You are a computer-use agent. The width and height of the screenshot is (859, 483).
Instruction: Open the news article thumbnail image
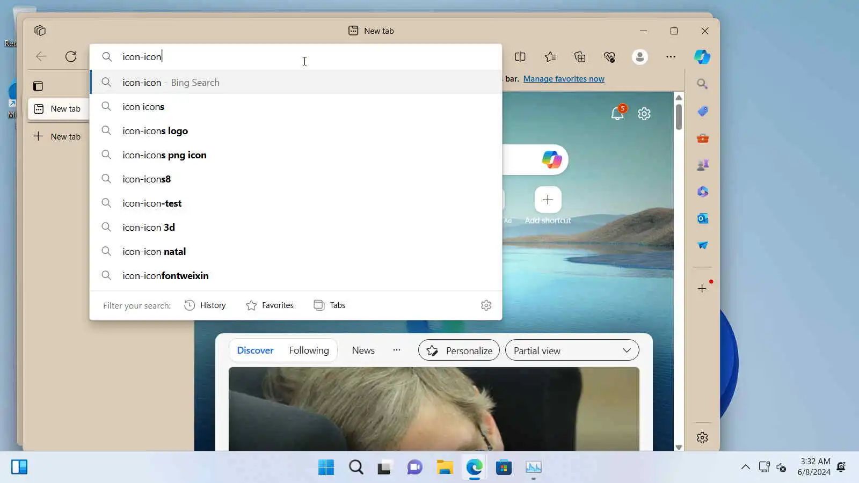tap(434, 409)
